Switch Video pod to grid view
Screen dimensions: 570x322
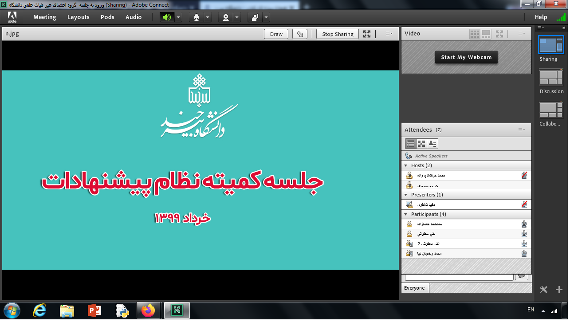point(475,34)
